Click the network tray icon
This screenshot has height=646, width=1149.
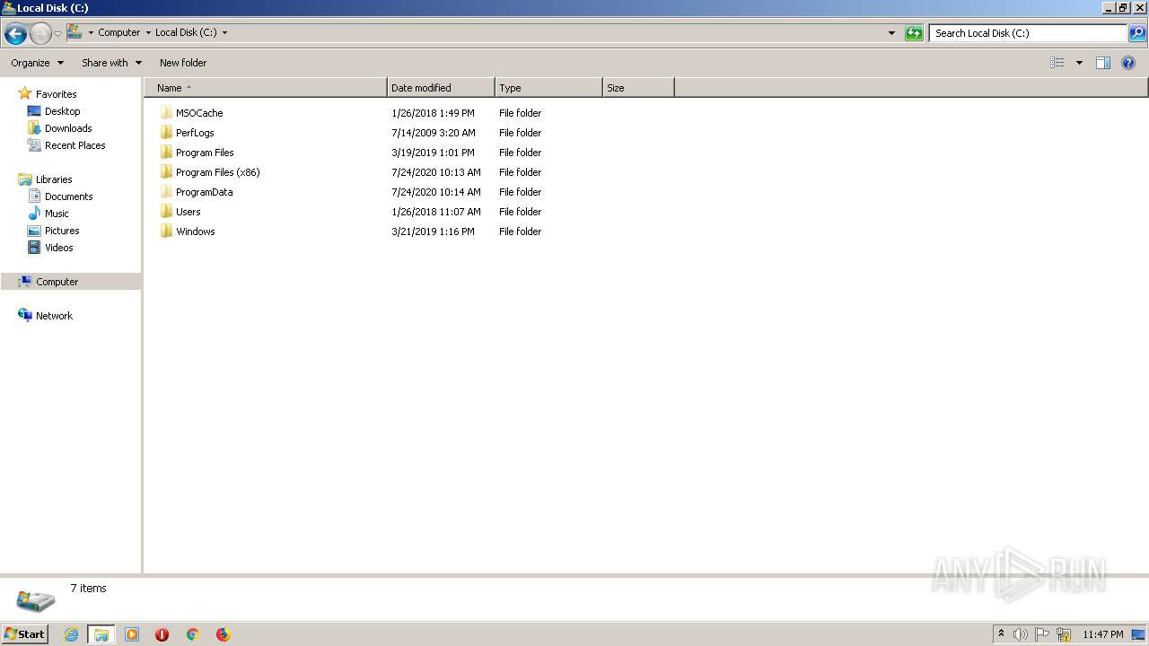pos(1064,634)
